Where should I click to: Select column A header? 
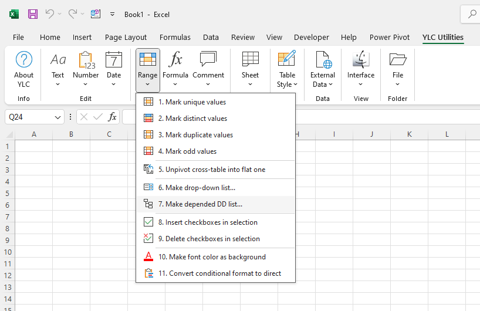pyautogui.click(x=34, y=134)
